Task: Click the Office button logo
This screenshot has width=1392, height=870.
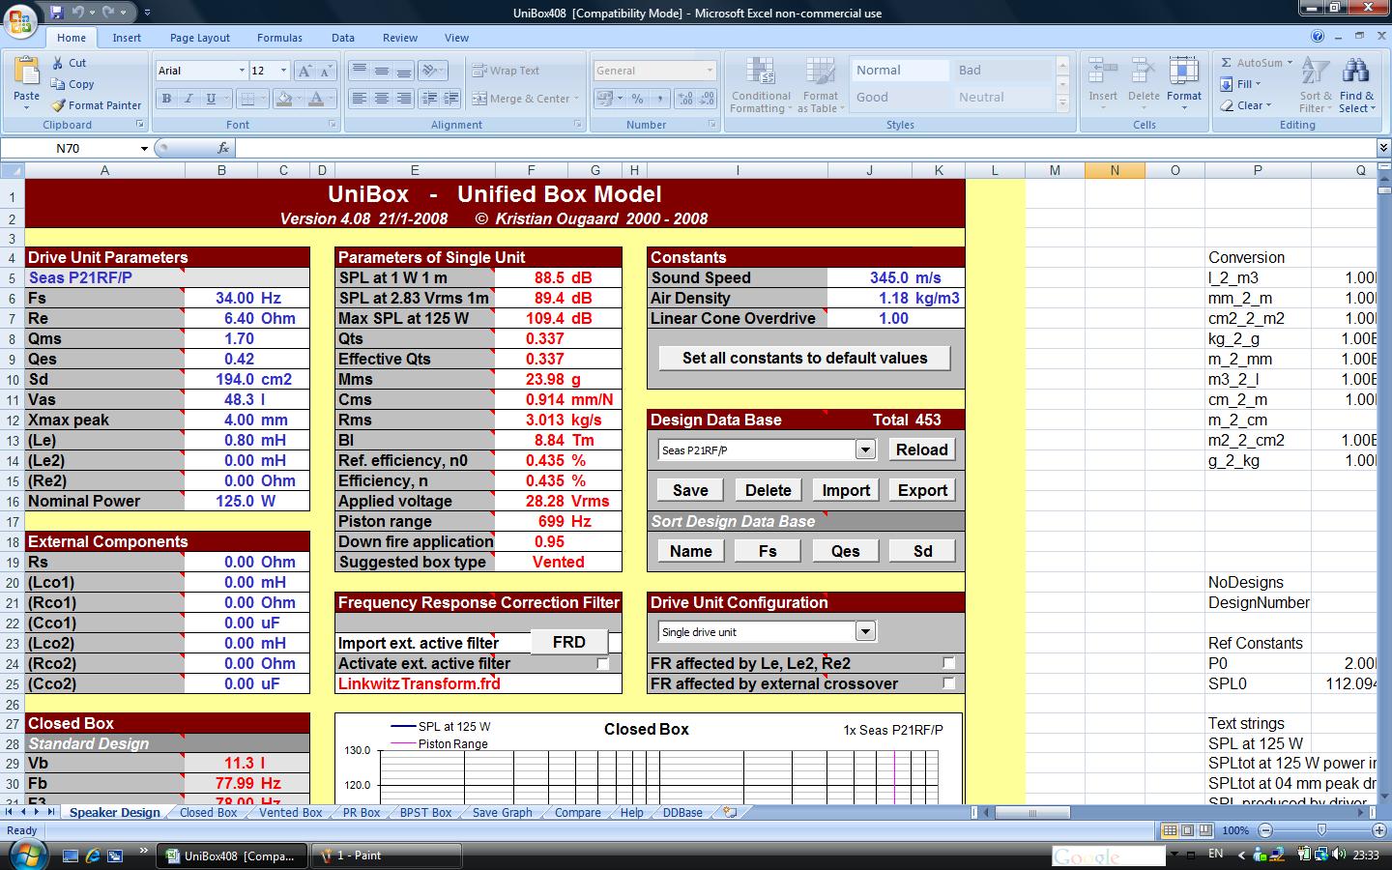Action: [20, 19]
